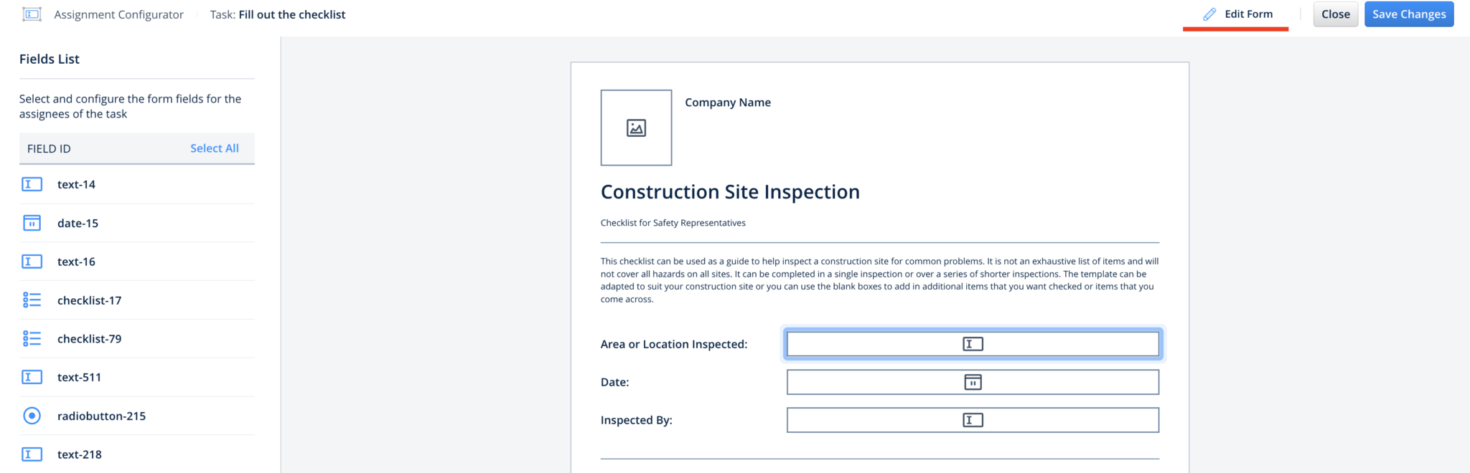The image size is (1470, 473).
Task: Click the Area or Location Inspected field
Action: pyautogui.click(x=972, y=344)
